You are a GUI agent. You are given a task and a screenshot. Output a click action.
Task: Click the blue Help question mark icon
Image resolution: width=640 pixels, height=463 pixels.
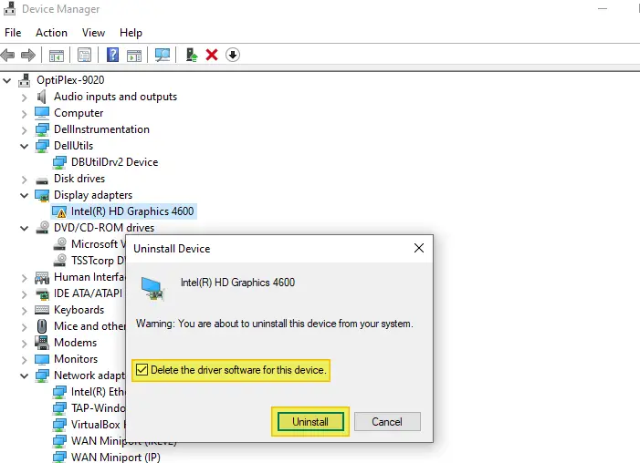tap(112, 55)
